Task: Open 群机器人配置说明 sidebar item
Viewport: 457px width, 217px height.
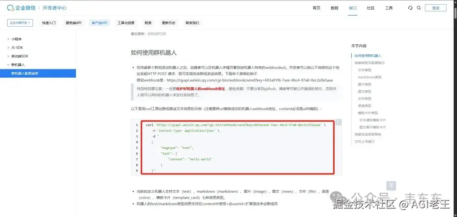Action: point(38,74)
